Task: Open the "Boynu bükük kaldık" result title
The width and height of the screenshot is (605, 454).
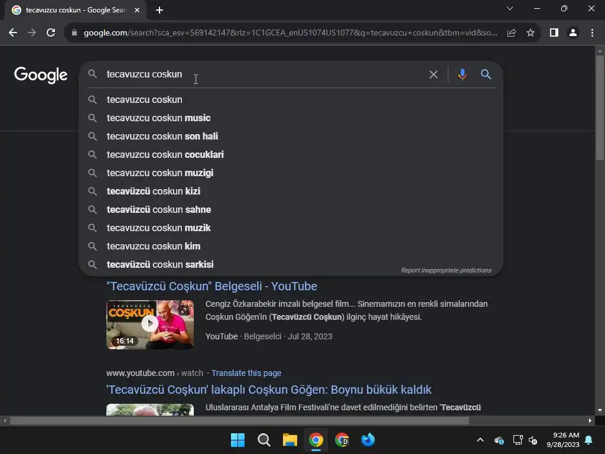Action: click(x=269, y=390)
